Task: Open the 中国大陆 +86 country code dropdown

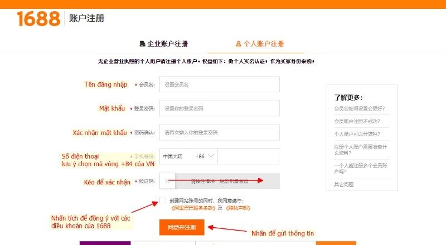Action: pyautogui.click(x=188, y=157)
